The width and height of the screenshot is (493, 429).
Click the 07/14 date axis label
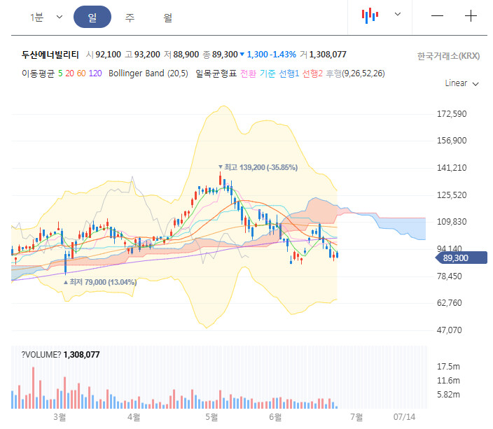(404, 417)
